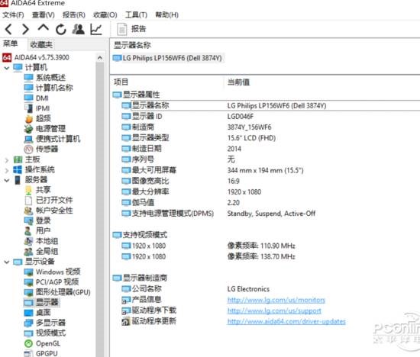Open the aida64.com/driver-updates link
Viewport: 420px width, 357px height.
coord(286,321)
